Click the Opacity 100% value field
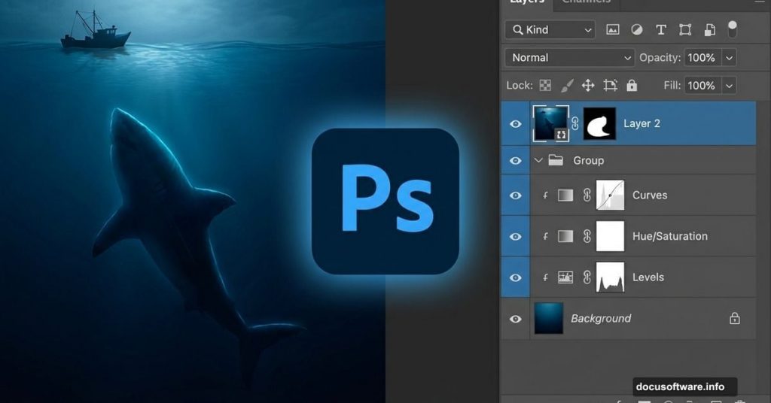The height and width of the screenshot is (403, 771). pyautogui.click(x=704, y=57)
